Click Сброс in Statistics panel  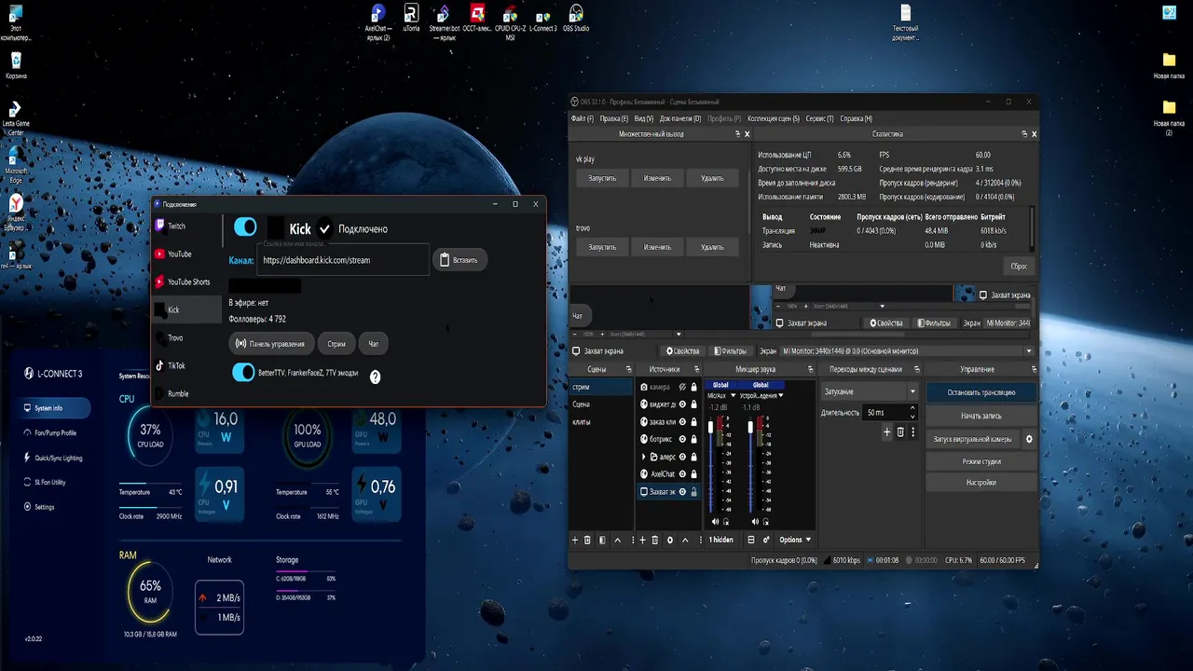pos(1019,266)
